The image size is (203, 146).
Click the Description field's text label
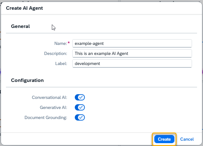[x=56, y=53]
